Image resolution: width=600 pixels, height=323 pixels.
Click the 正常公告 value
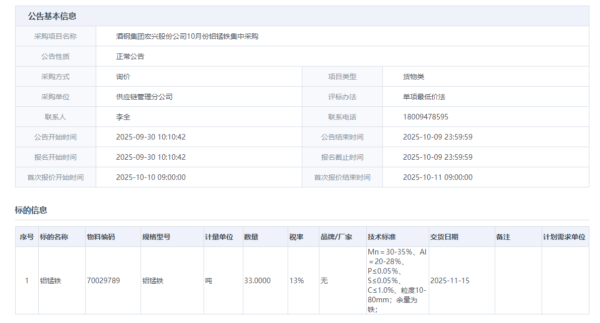(130, 56)
